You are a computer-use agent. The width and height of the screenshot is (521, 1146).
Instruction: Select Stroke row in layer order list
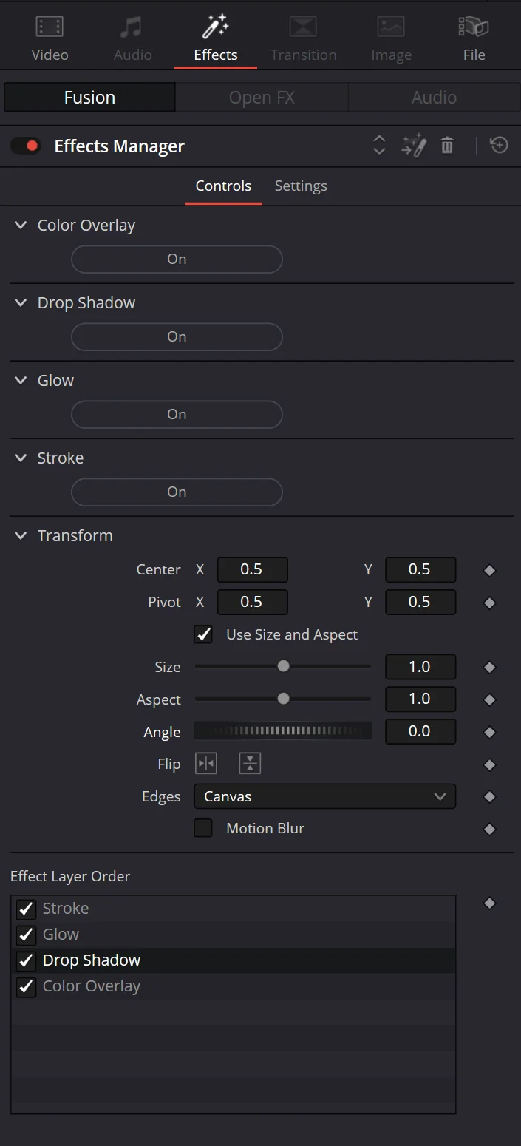coord(234,909)
